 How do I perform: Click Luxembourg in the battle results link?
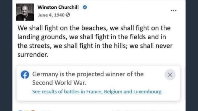147,92
